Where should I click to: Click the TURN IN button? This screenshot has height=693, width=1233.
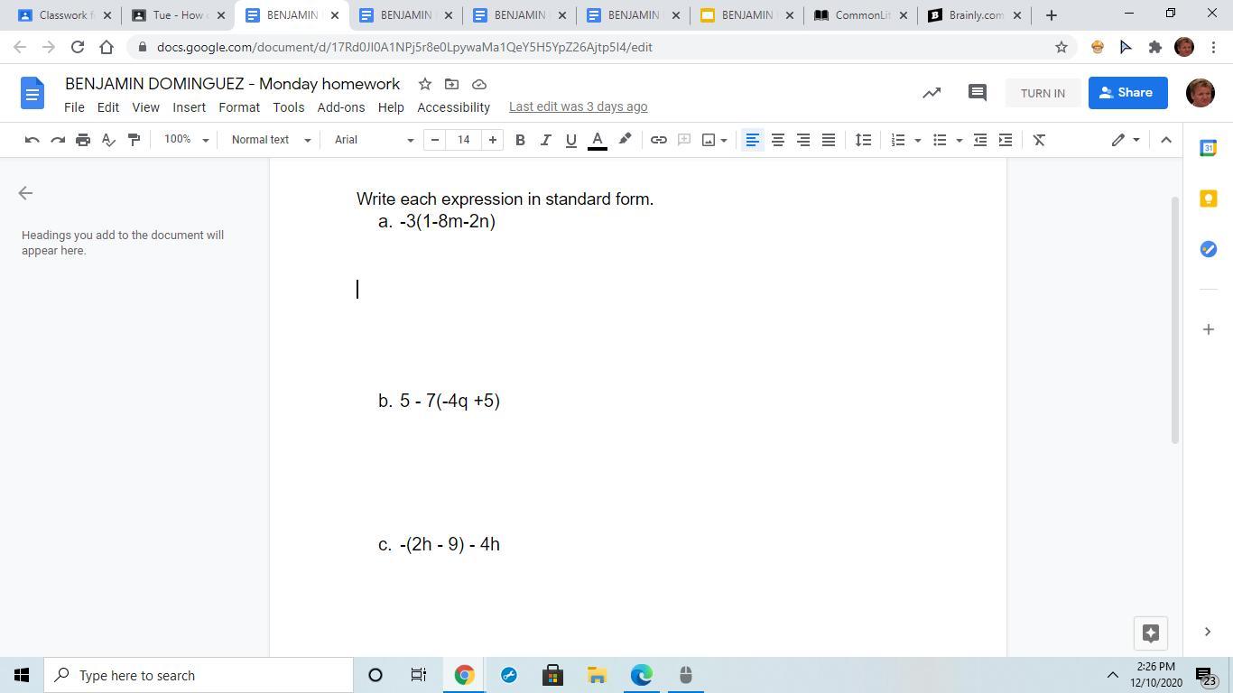pos(1043,93)
